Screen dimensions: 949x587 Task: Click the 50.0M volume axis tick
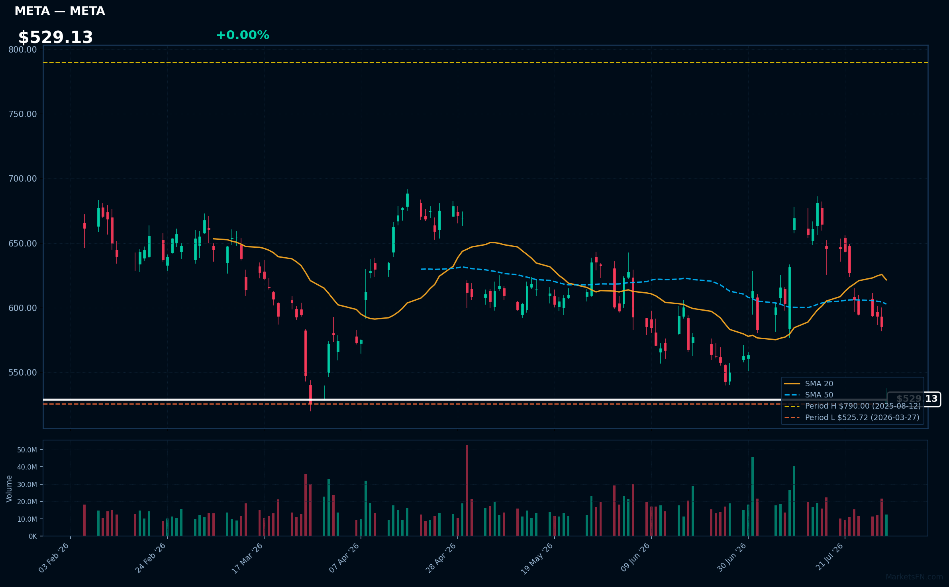click(x=27, y=450)
